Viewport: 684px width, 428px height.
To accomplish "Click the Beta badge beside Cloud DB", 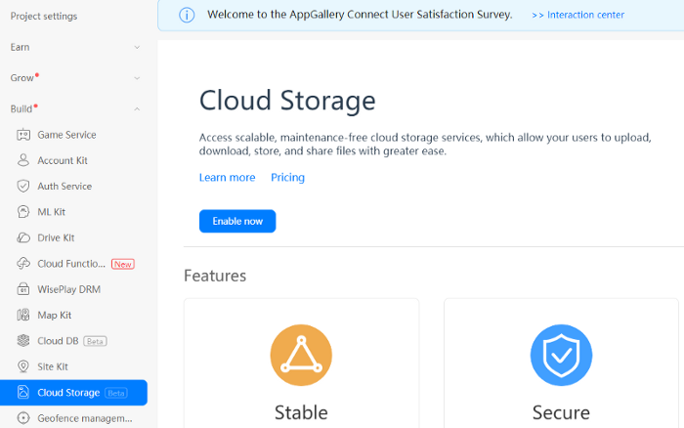I will click(x=95, y=341).
